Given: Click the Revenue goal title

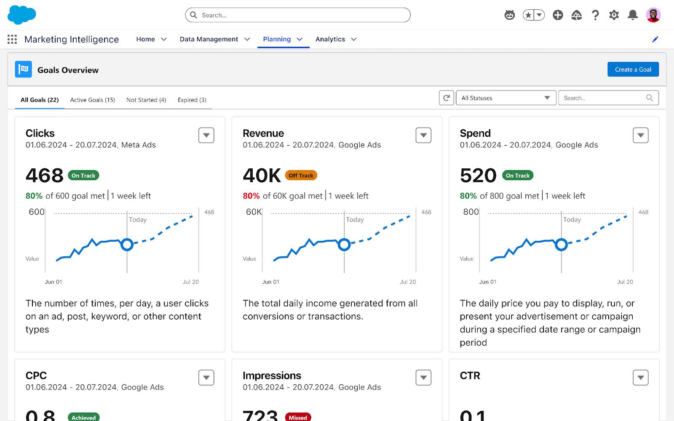Looking at the screenshot, I should click(263, 133).
